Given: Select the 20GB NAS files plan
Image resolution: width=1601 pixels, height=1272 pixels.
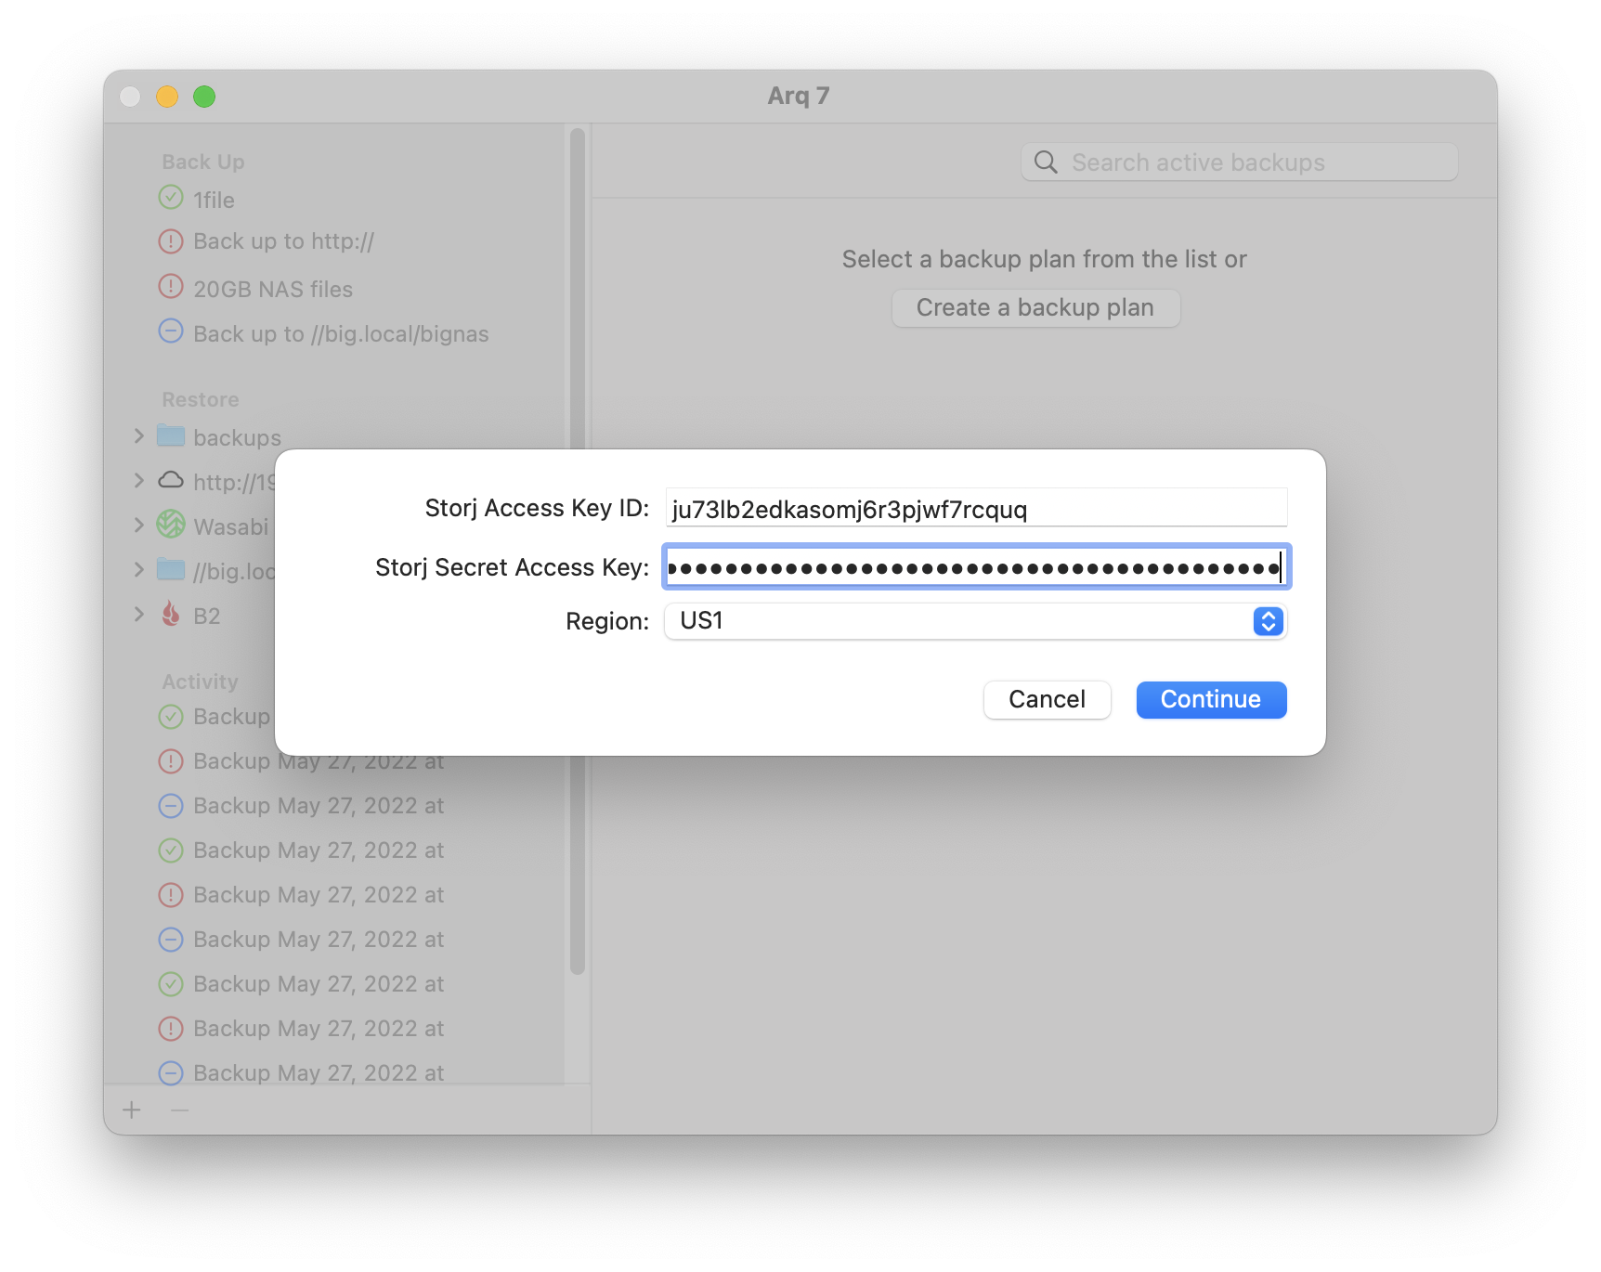Looking at the screenshot, I should pos(273,290).
